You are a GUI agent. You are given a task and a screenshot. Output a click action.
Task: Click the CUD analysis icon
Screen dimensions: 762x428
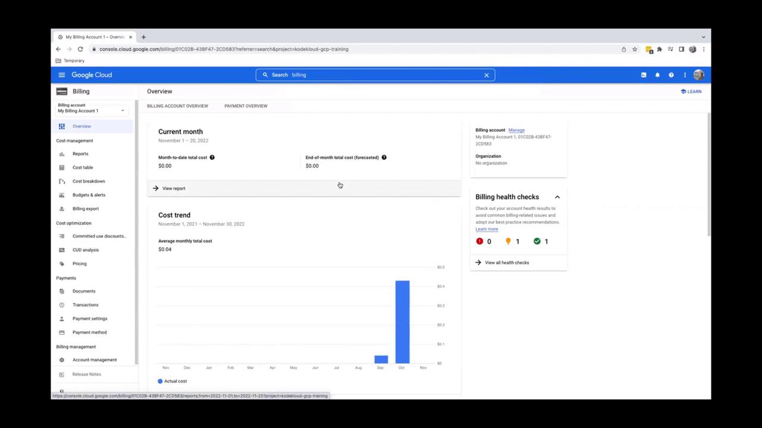(x=62, y=250)
